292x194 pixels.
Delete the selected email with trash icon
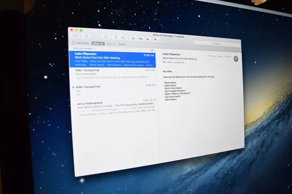click(116, 38)
